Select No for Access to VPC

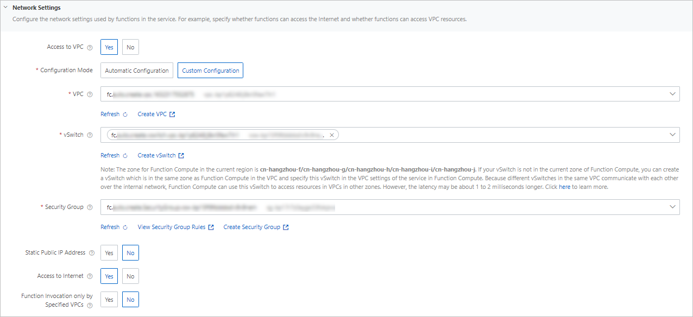[130, 47]
